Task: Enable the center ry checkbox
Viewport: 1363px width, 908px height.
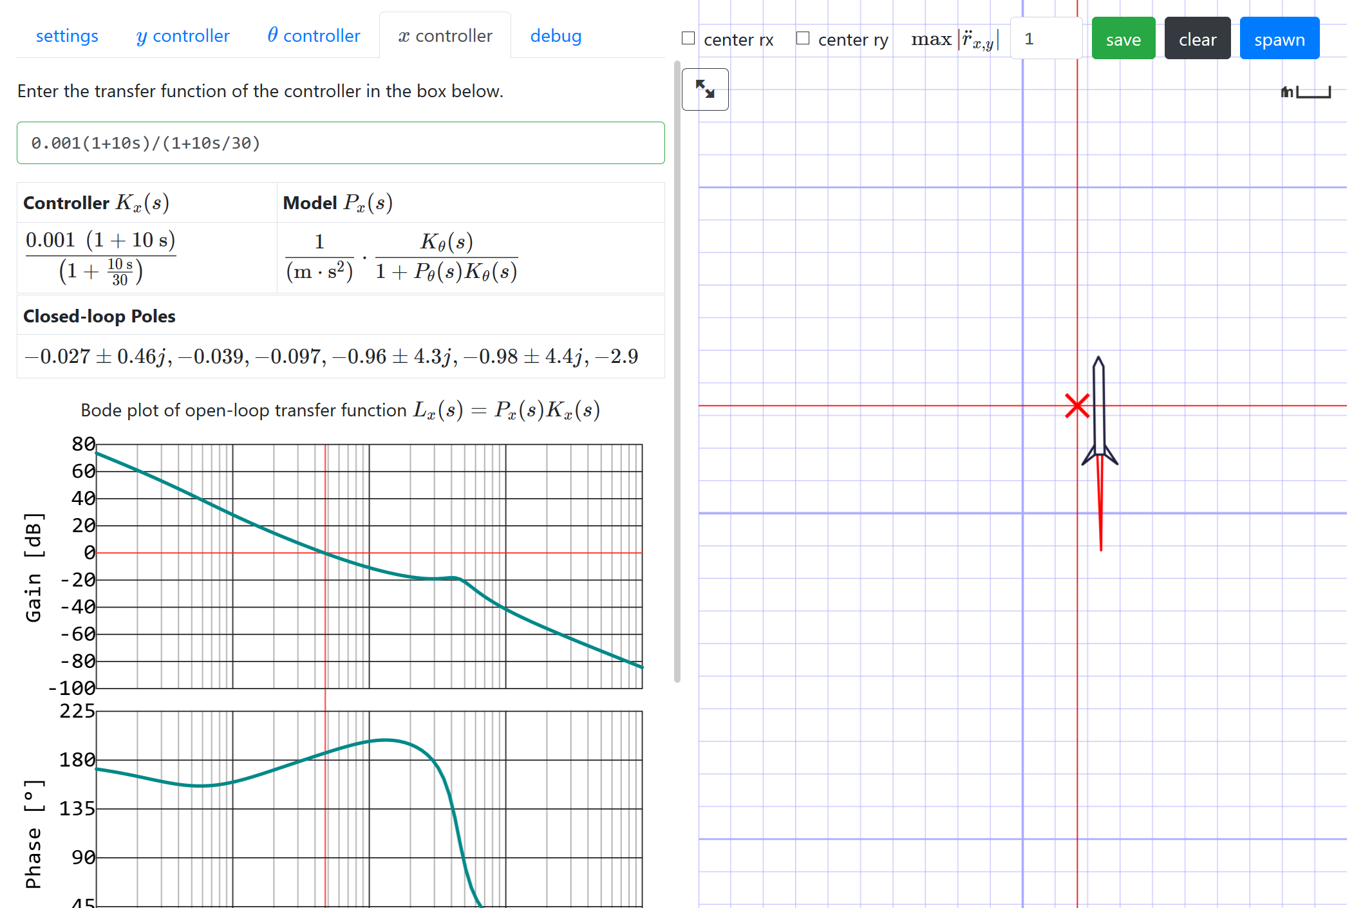Action: coord(803,39)
